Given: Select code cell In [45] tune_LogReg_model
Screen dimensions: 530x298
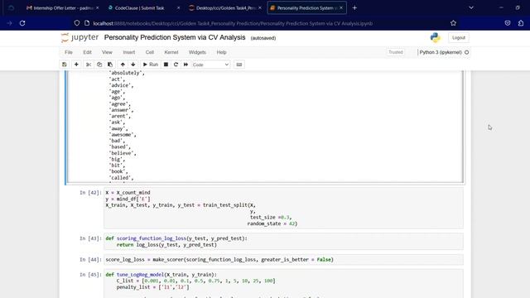Looking at the screenshot, I should click(283, 284).
